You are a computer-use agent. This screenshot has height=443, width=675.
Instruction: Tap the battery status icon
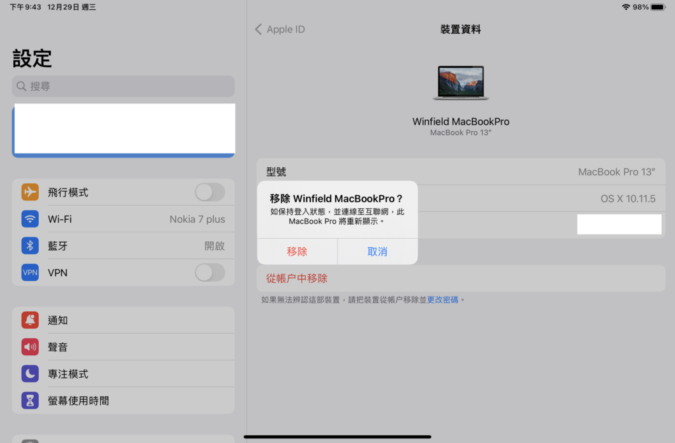pos(659,7)
